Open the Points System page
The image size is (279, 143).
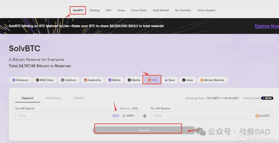(206, 10)
